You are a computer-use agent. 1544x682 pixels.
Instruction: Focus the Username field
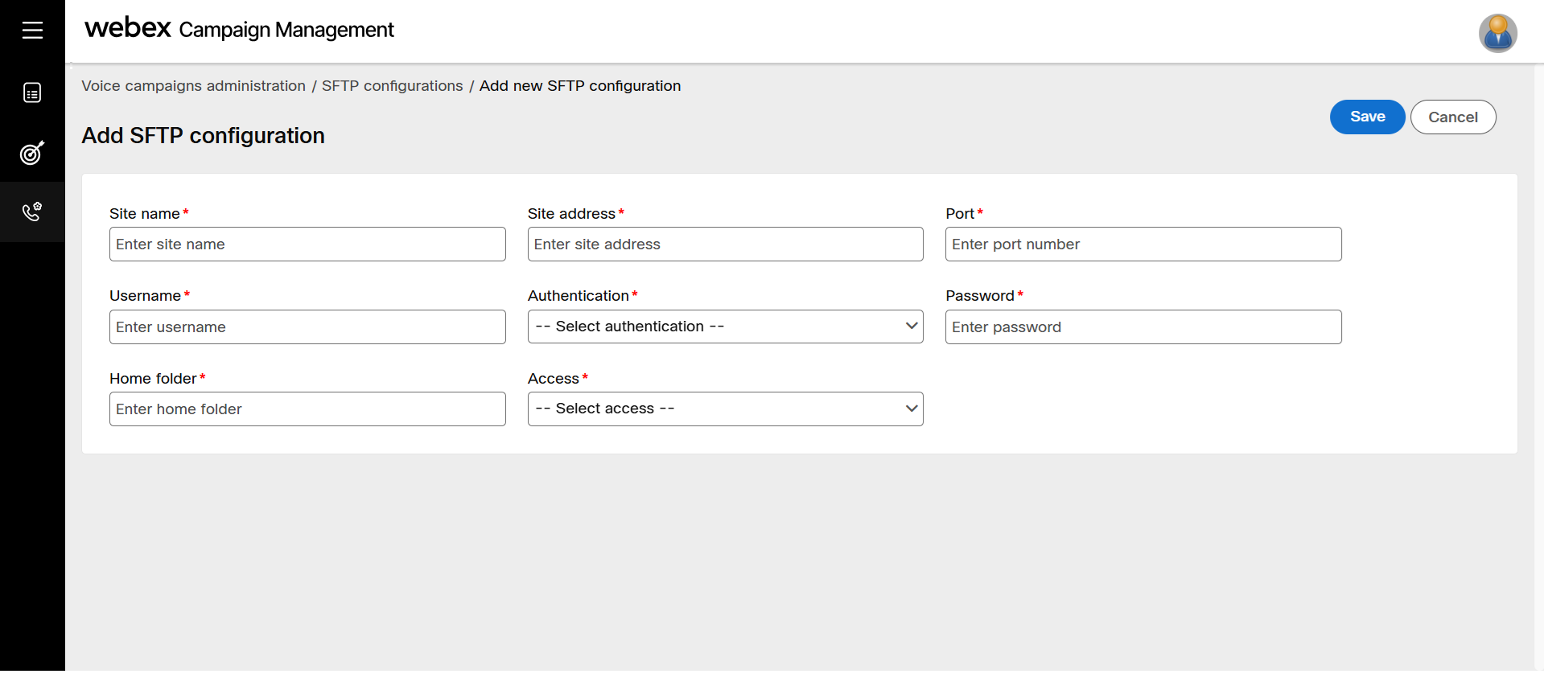click(307, 327)
